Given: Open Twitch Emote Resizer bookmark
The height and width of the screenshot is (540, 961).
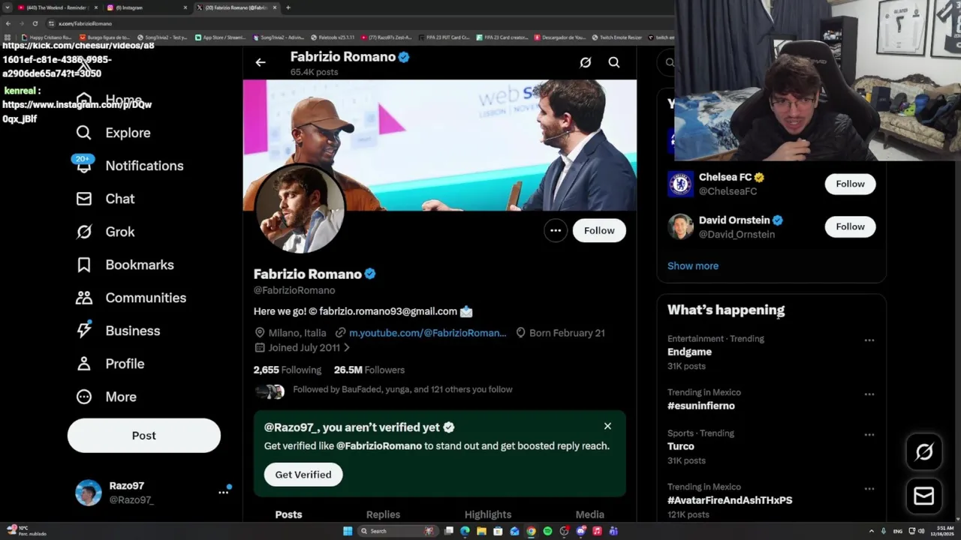Looking at the screenshot, I should coord(616,37).
